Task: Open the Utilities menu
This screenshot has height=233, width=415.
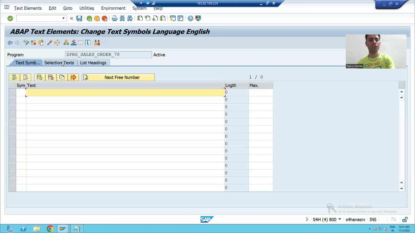Action: coord(87,8)
